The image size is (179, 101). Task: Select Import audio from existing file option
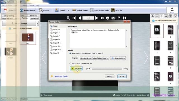(70, 63)
